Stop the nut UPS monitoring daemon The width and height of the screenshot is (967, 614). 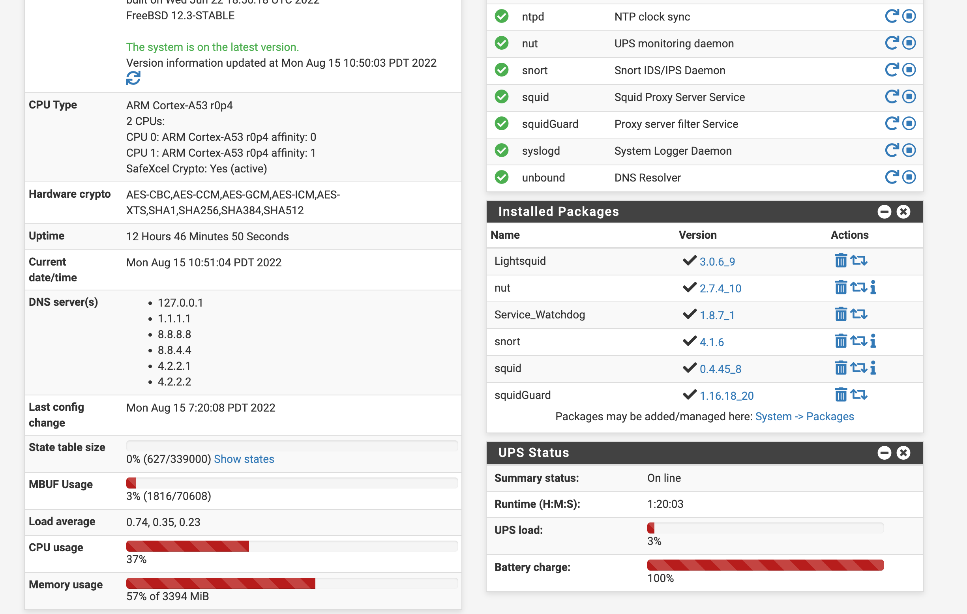909,43
